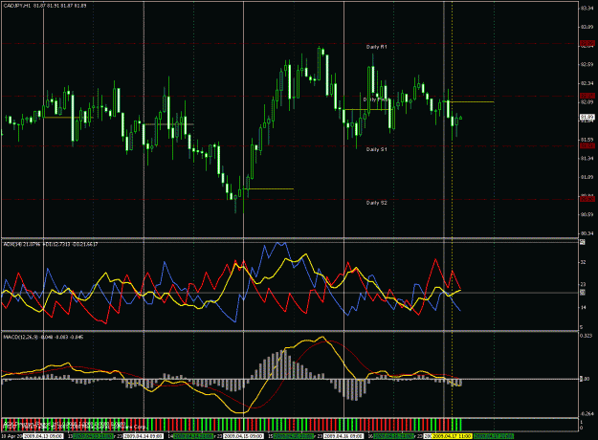Screen dimensions: 598x440
Task: Select the 2009.04.15 09:00 time label
Action: (x=243, y=436)
